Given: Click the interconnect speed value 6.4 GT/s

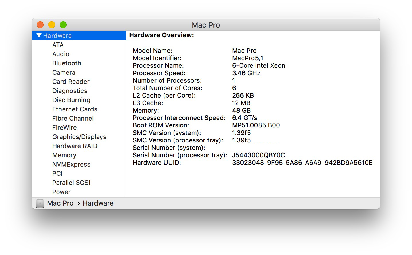Looking at the screenshot, I should tap(244, 118).
